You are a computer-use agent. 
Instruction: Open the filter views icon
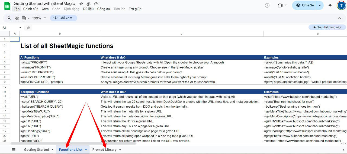(x=24, y=18)
